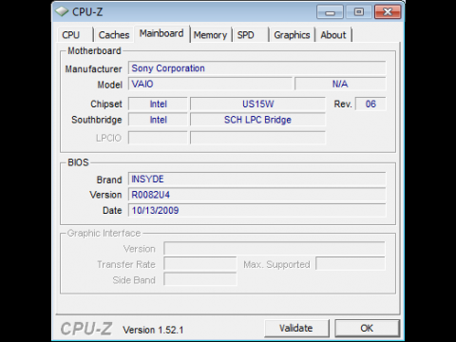Maximize the CPU-Z window
This screenshot has width=456, height=342.
[x=358, y=12]
